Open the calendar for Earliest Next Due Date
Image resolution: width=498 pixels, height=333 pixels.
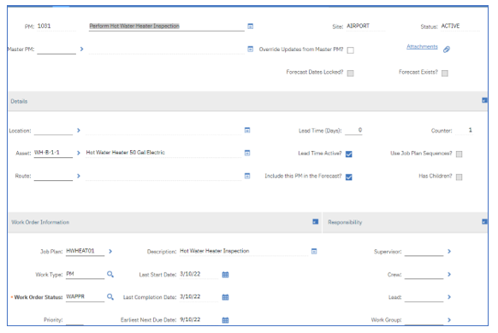click(225, 320)
